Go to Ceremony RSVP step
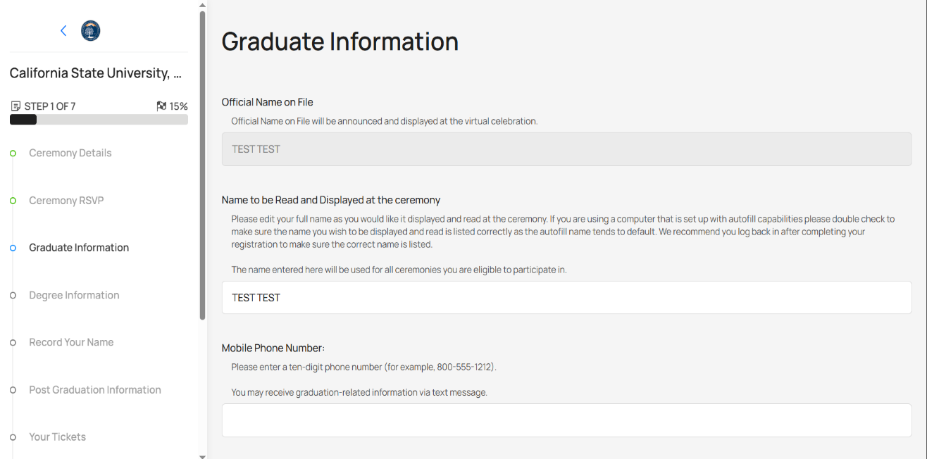927x459 pixels. tap(66, 201)
